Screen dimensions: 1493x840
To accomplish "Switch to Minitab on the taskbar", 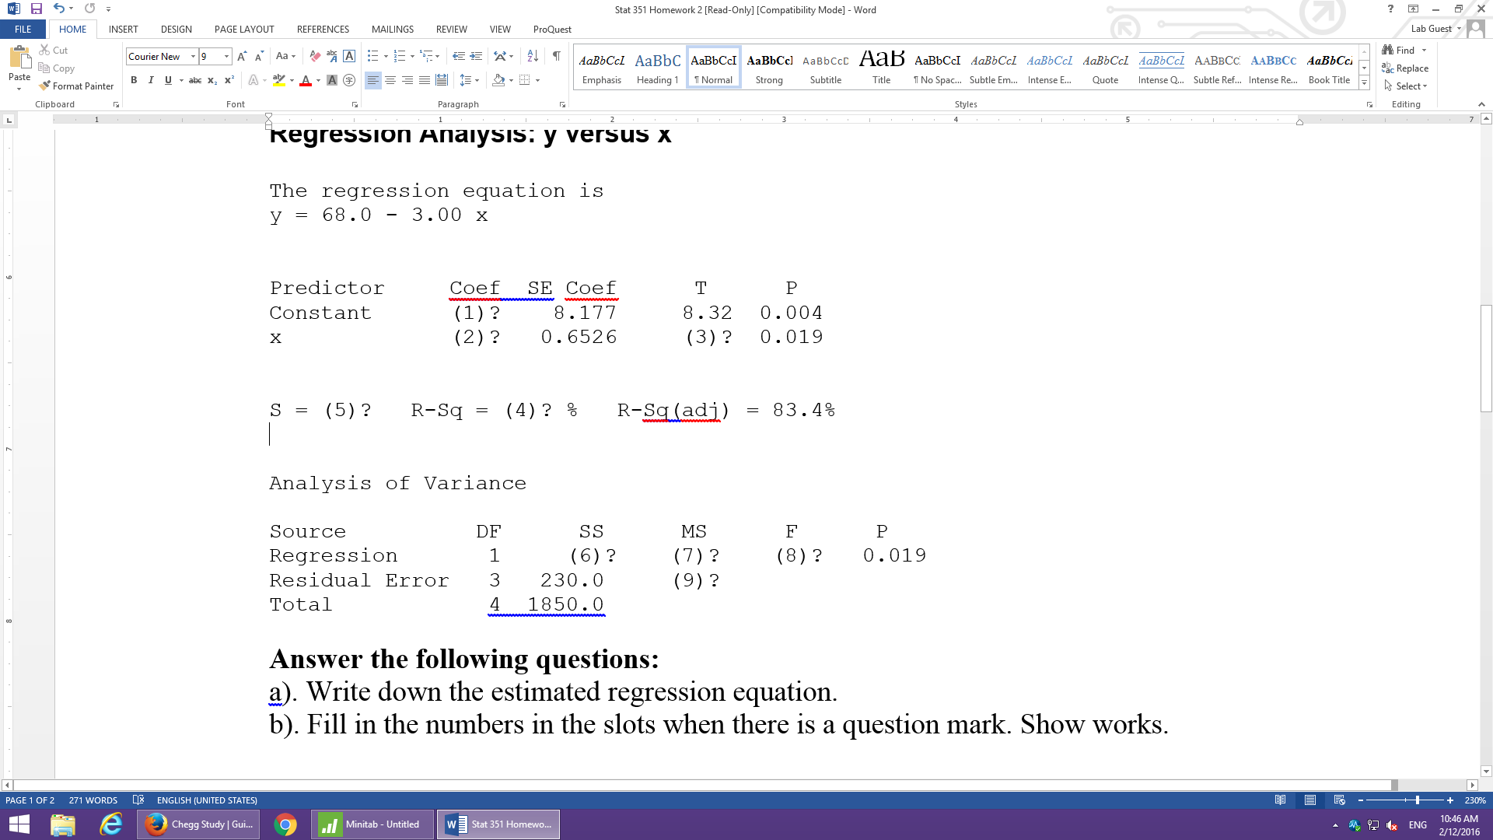I will coord(371,824).
